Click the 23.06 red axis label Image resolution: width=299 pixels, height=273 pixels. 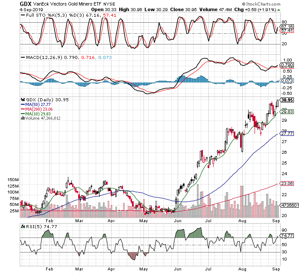[x=287, y=184]
